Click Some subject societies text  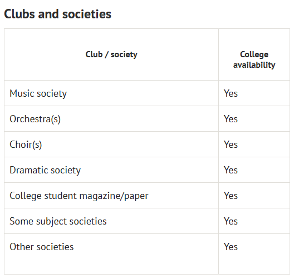(58, 221)
